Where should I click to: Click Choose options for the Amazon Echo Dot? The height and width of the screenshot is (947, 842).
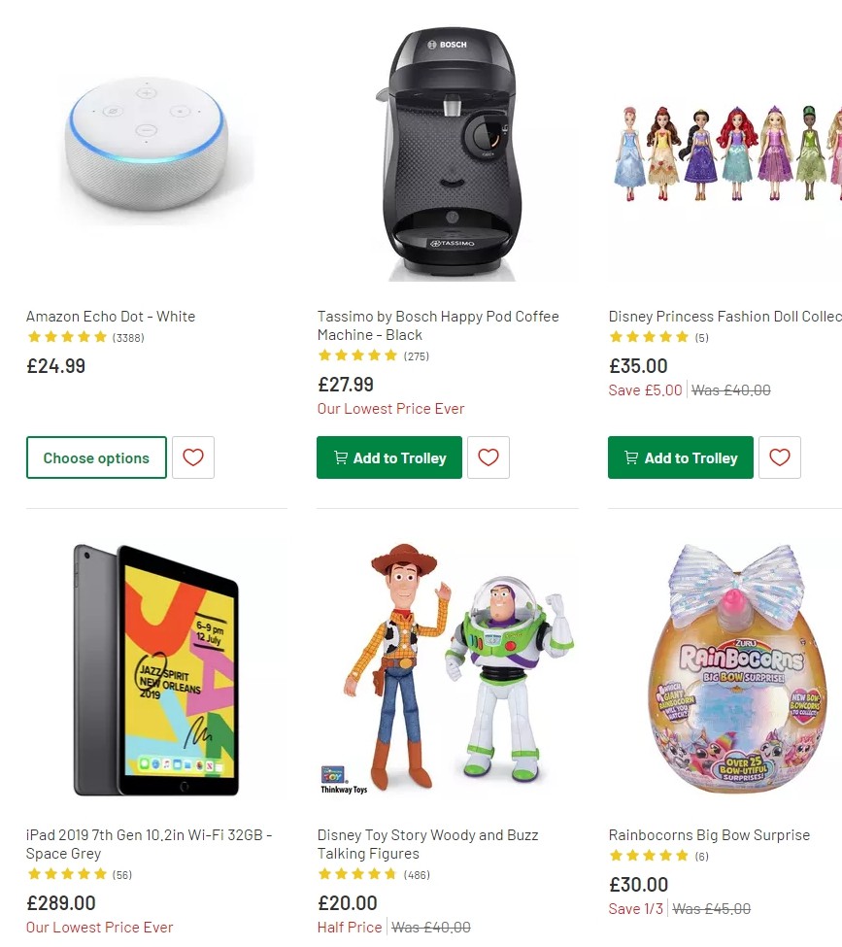pyautogui.click(x=96, y=457)
